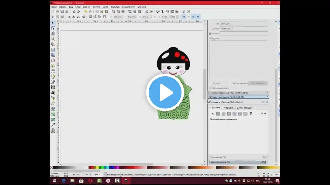This screenshot has width=330, height=185.
Task: Select the Text tool in the toolbox
Action: (53, 92)
